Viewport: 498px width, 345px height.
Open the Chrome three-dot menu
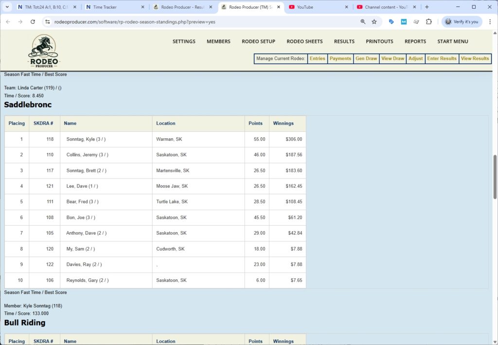(489, 22)
